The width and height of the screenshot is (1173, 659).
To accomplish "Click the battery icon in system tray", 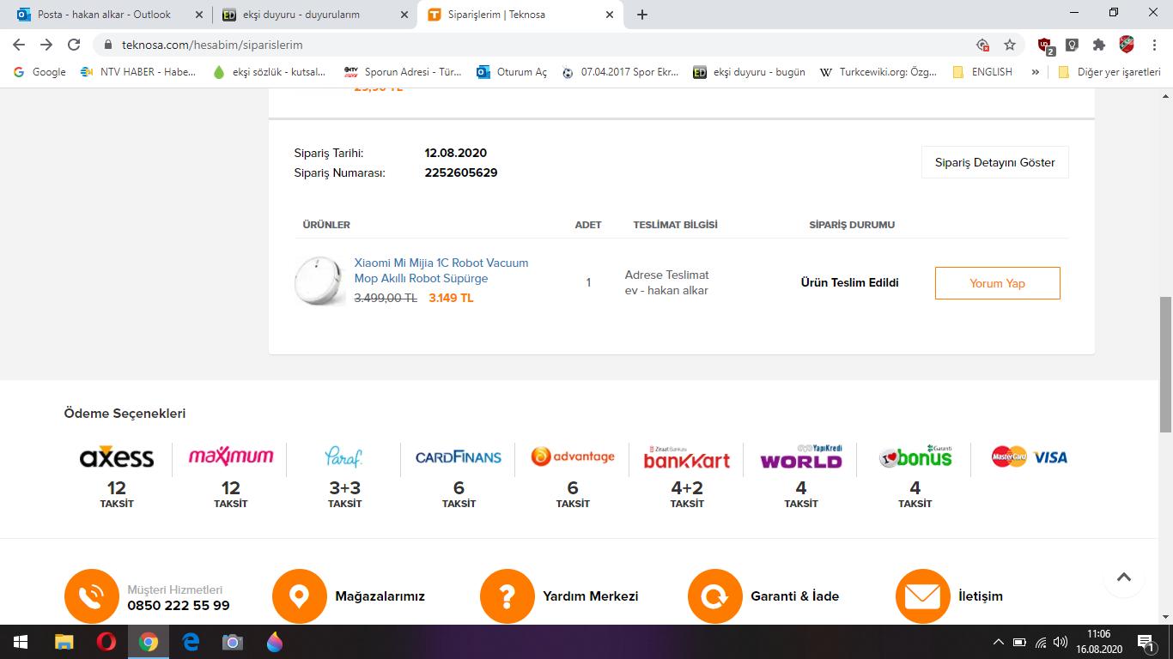I will (x=1019, y=642).
